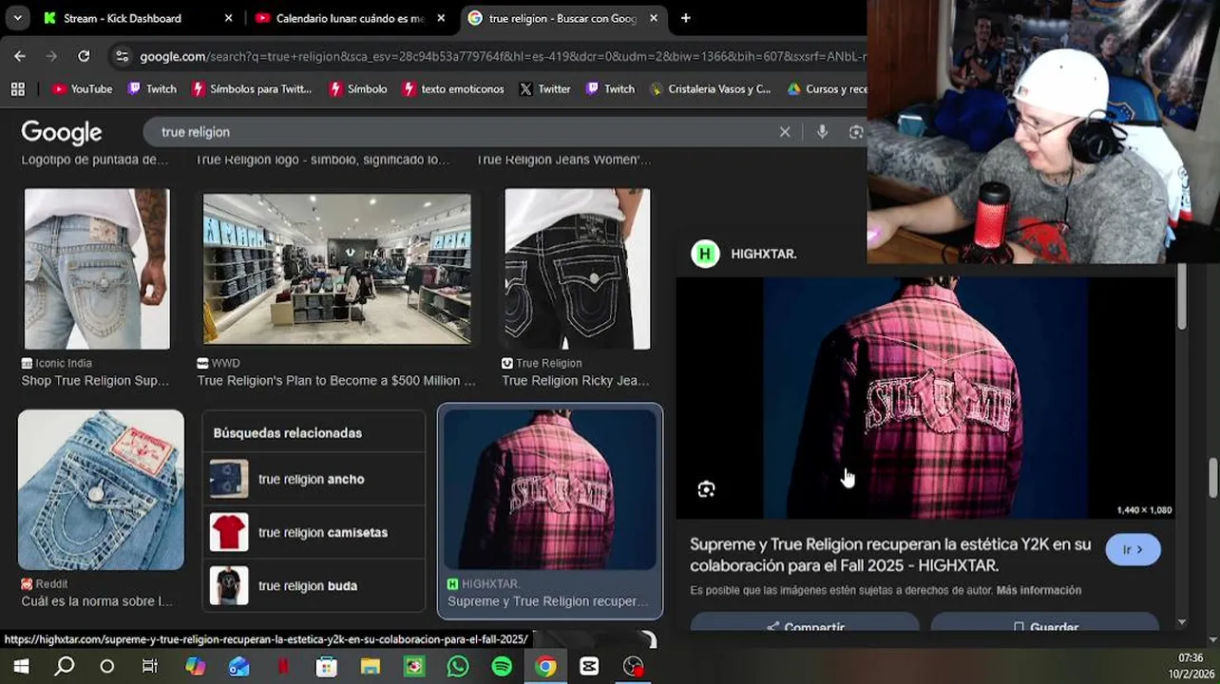Open the Windows Start menu
Screen dimensions: 1220x684
point(21,667)
